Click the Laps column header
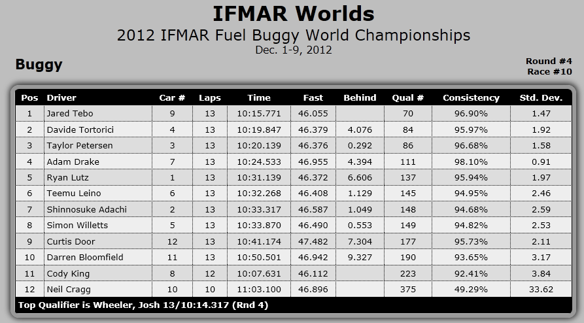 click(210, 98)
